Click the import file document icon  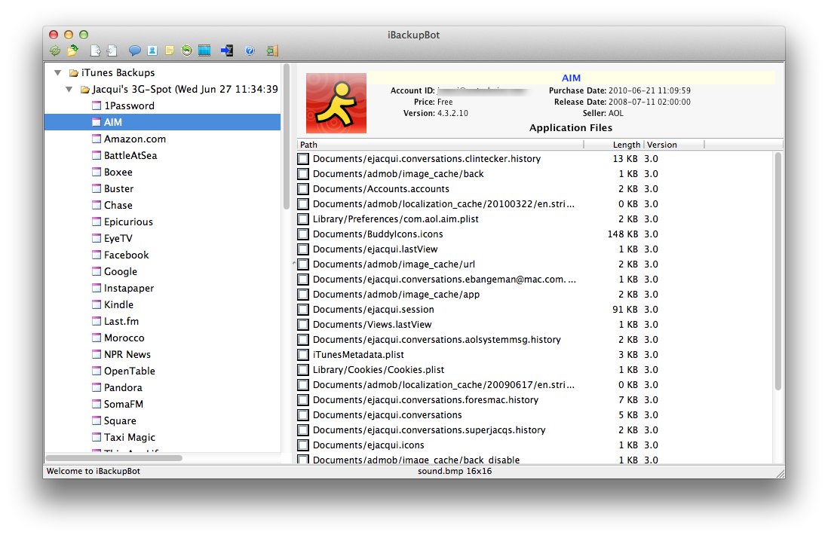point(112,50)
